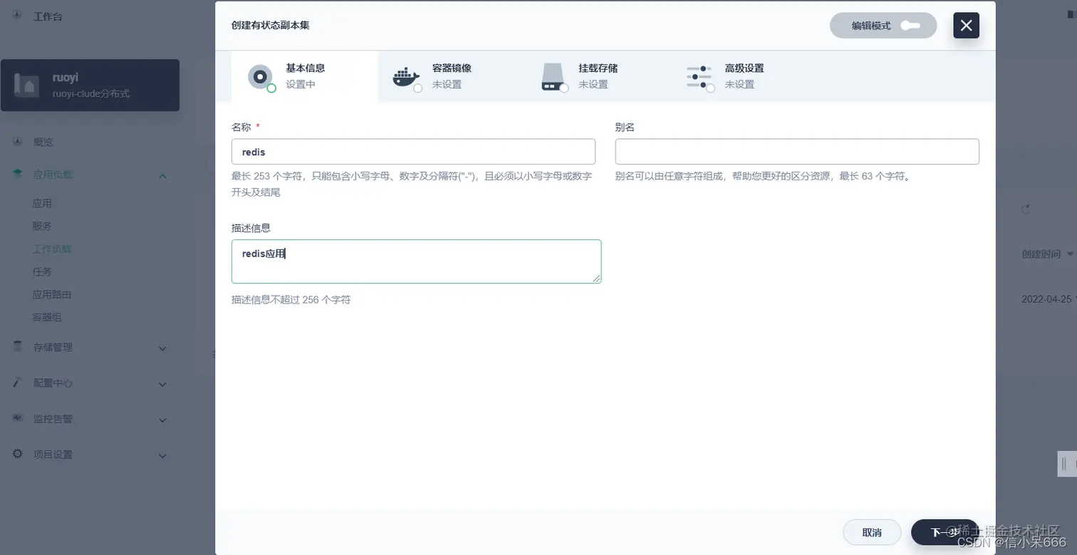1077x555 pixels.
Task: Click the 下一步 button
Action: tap(945, 532)
